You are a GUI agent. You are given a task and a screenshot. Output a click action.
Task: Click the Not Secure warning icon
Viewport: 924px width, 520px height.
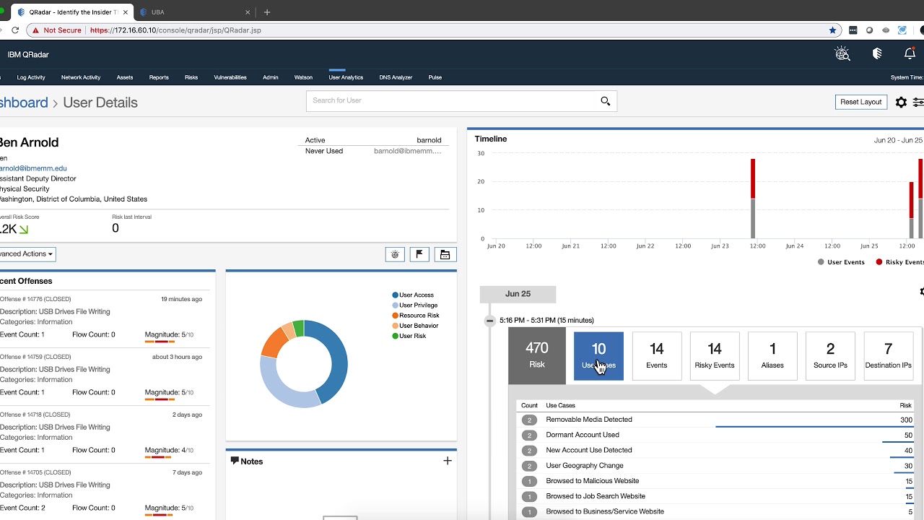click(35, 30)
